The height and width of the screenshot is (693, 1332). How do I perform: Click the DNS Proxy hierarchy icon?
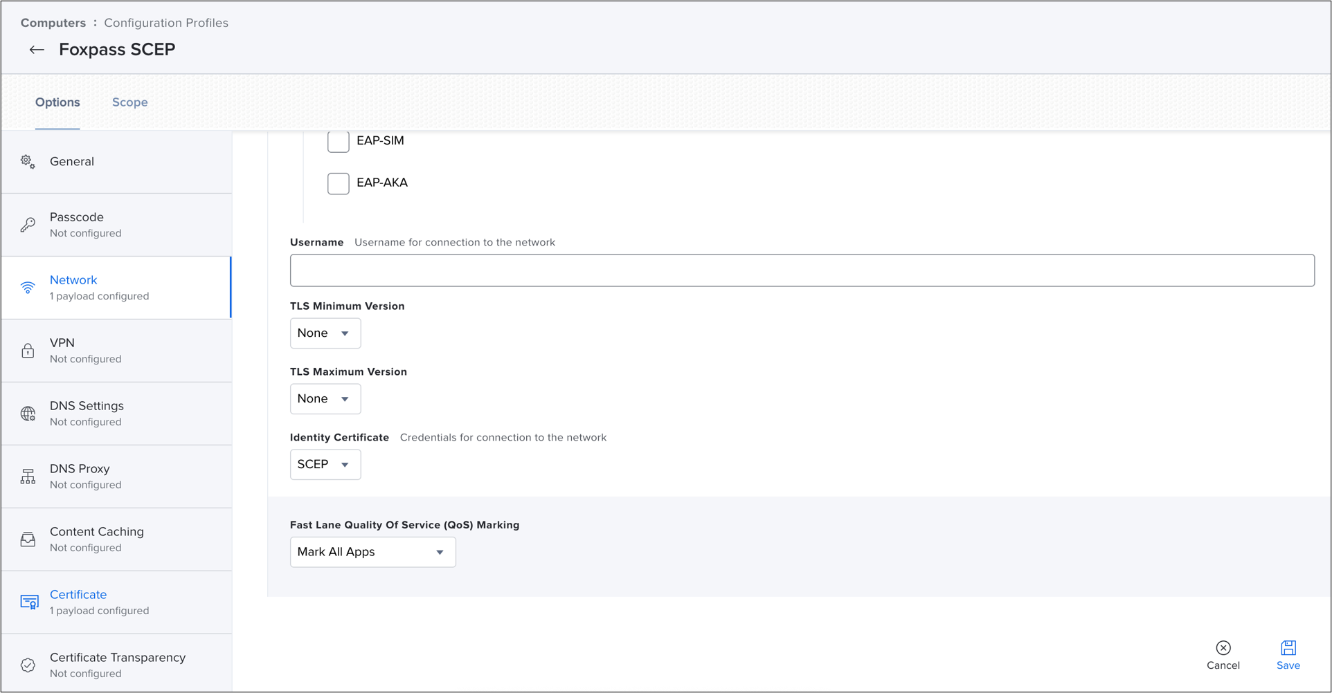click(28, 477)
